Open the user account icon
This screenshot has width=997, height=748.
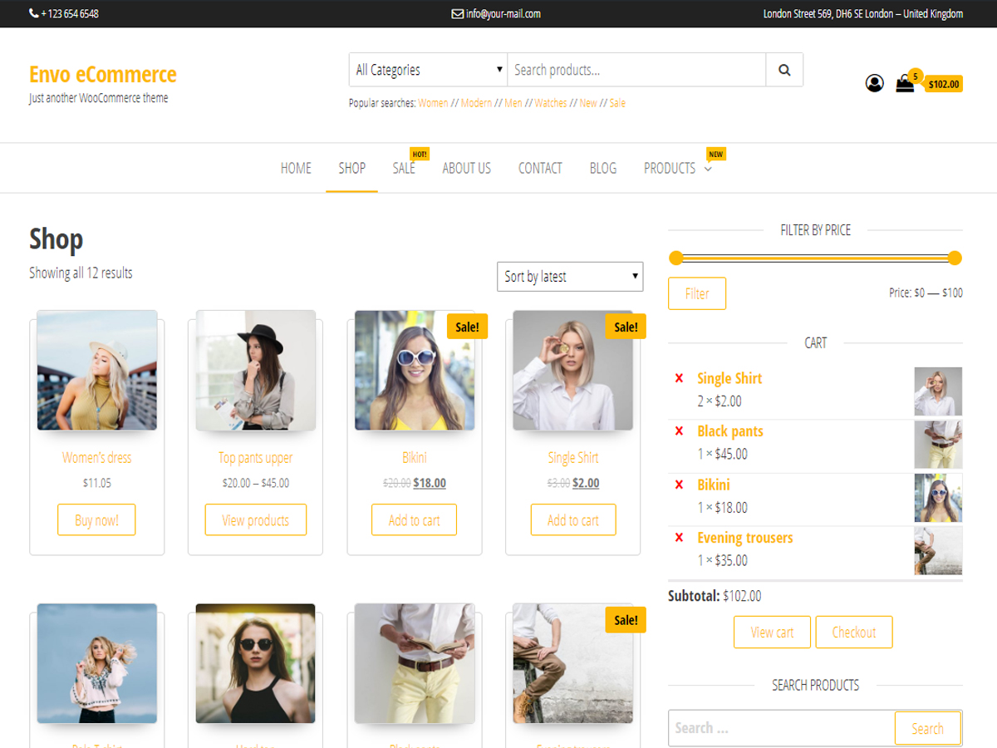click(x=875, y=83)
